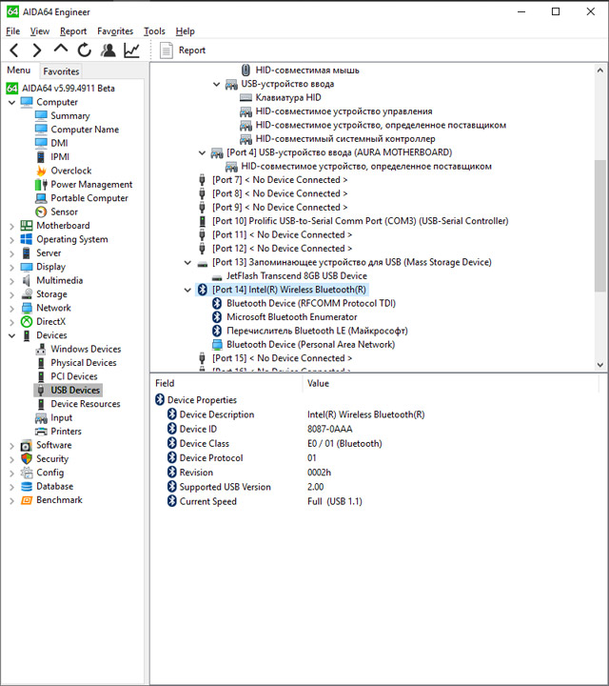
Task: Expand the Motherboard tree node
Action: click(x=11, y=226)
